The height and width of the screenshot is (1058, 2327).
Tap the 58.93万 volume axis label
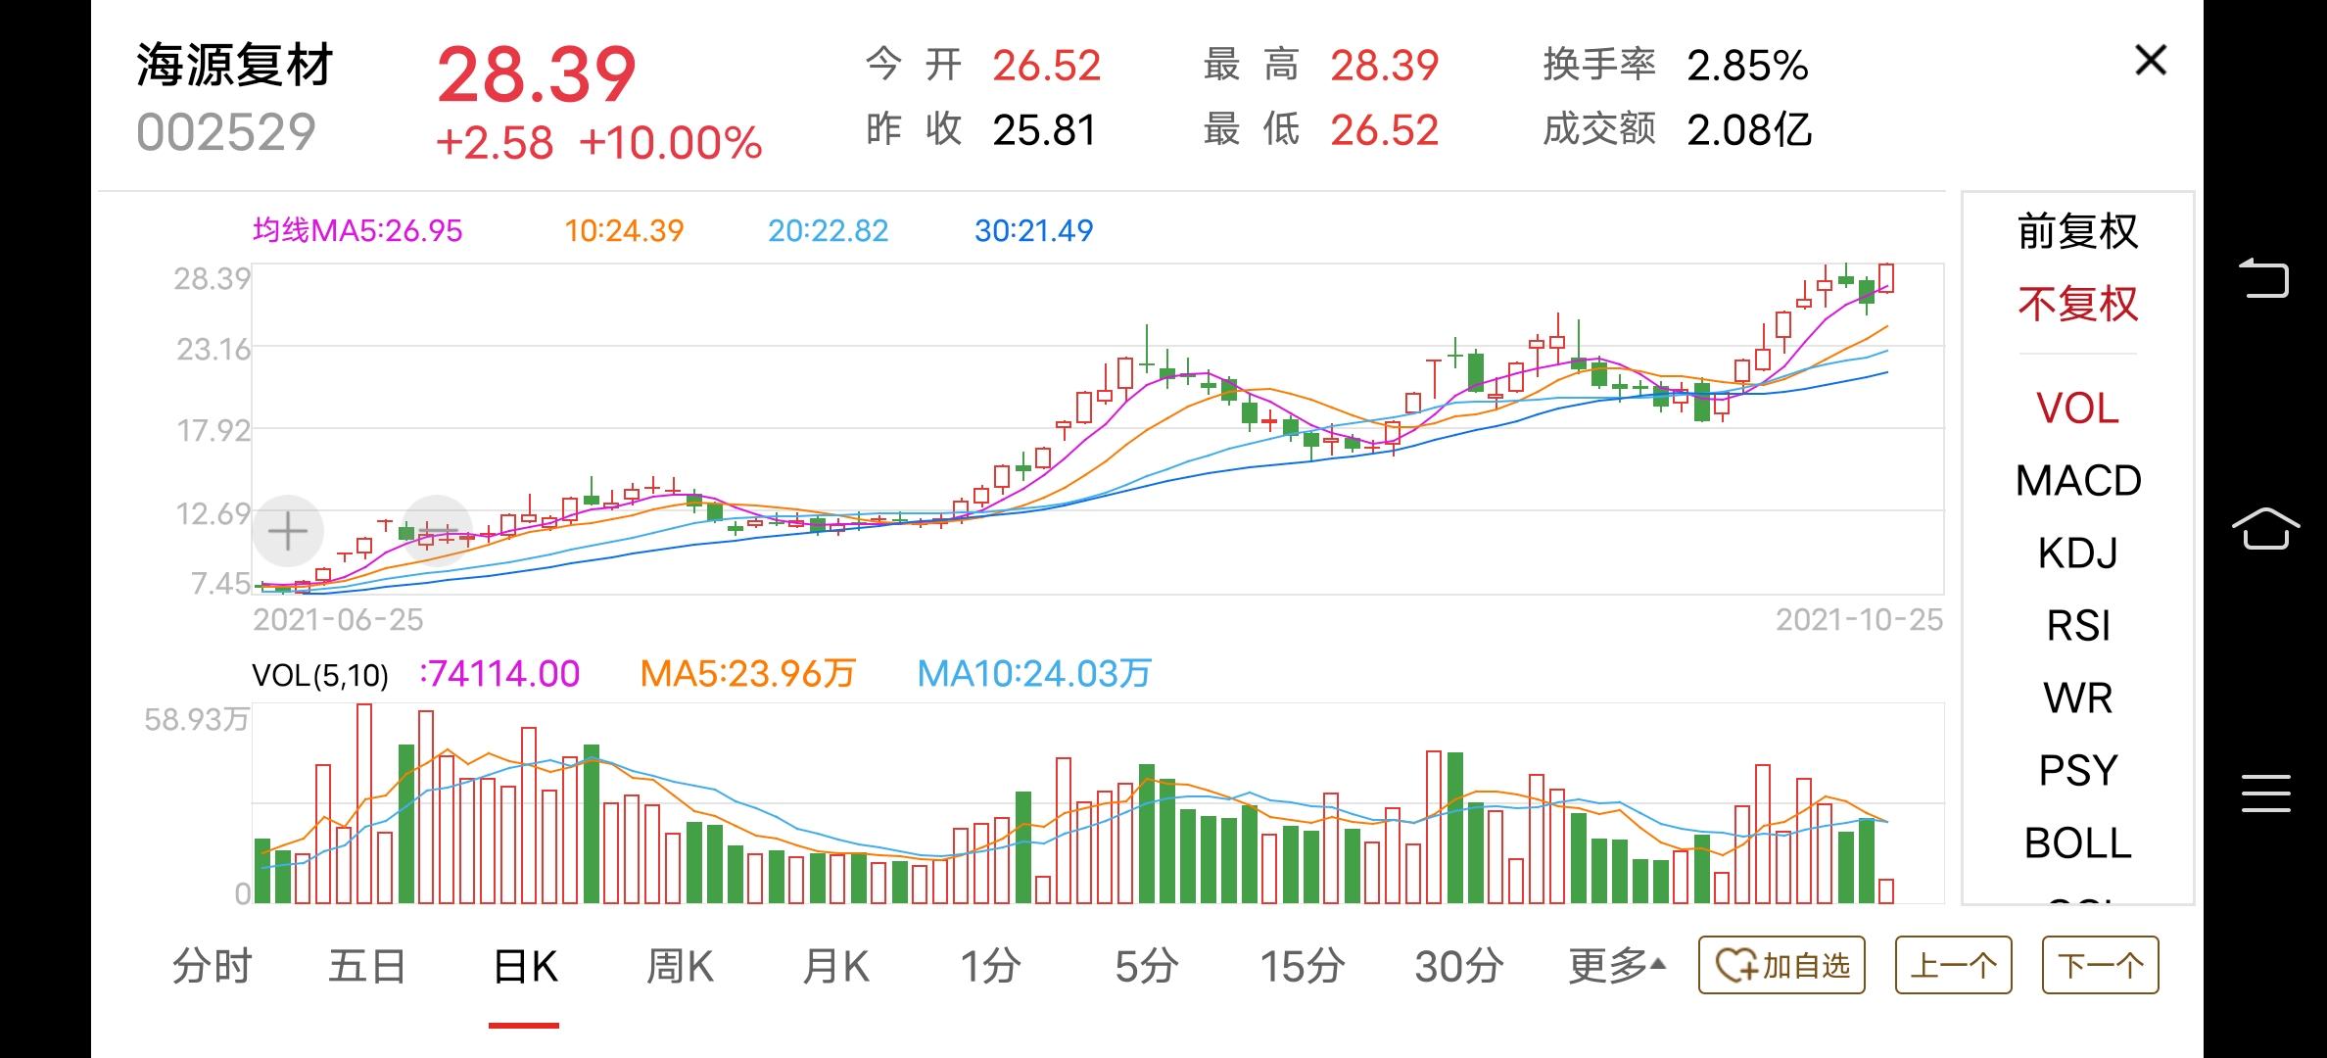196,720
